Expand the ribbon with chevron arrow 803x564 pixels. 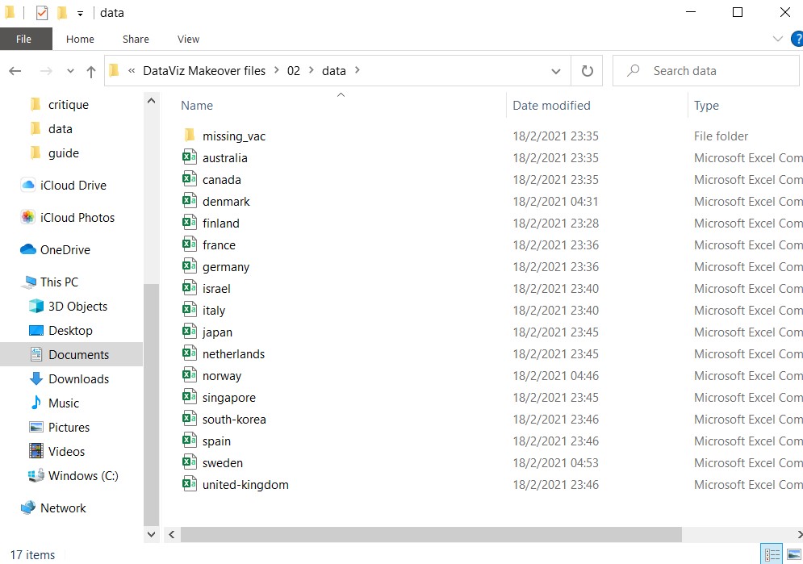pyautogui.click(x=778, y=39)
